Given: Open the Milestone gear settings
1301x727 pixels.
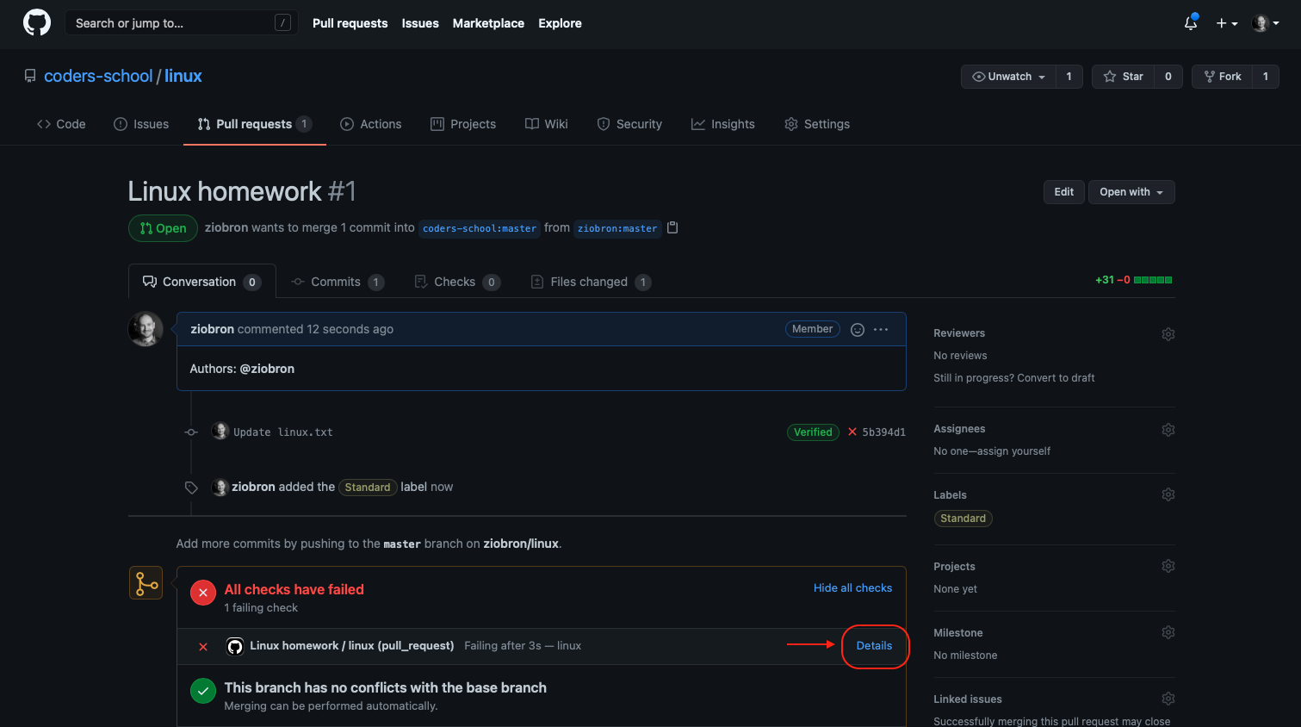Looking at the screenshot, I should [1168, 632].
